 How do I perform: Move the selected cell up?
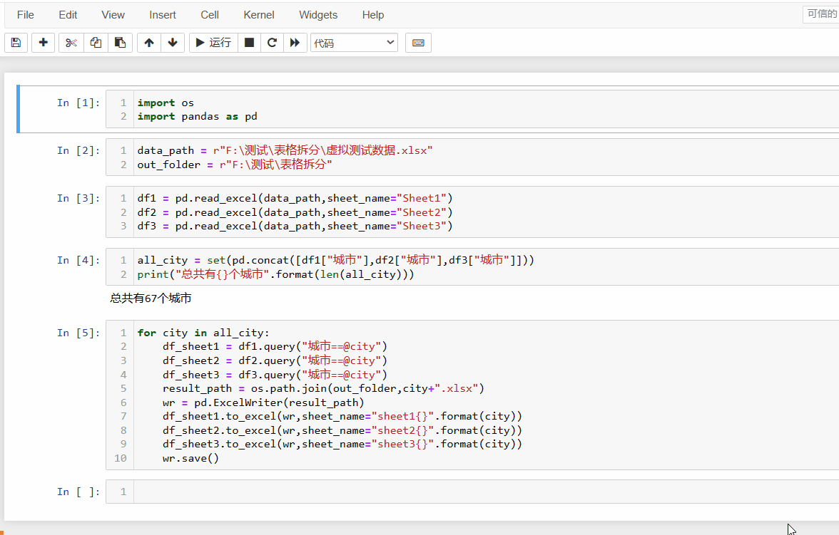(149, 43)
